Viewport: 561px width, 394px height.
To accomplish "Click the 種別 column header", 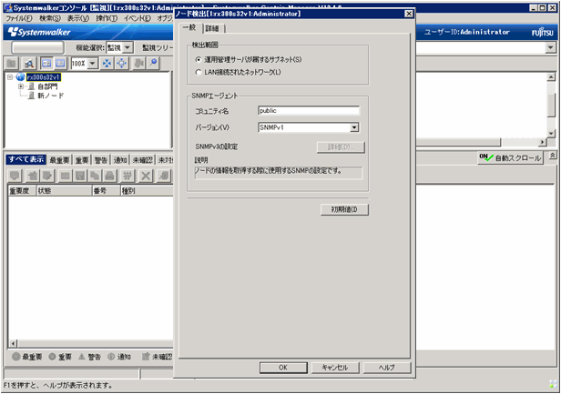I will [147, 190].
